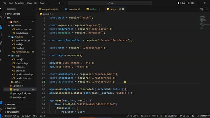This screenshot has width=210, height=118.
Task: Expand OPEN EDITORS section
Action: (x=20, y=14)
